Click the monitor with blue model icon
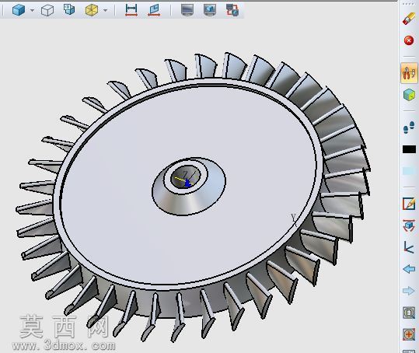The image size is (419, 353). click(x=210, y=10)
